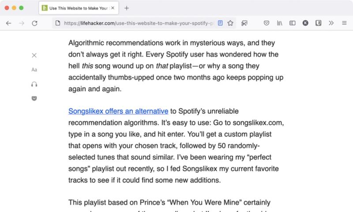This screenshot has height=212, width=353.
Task: Click the round K extension icon
Action: point(305,23)
